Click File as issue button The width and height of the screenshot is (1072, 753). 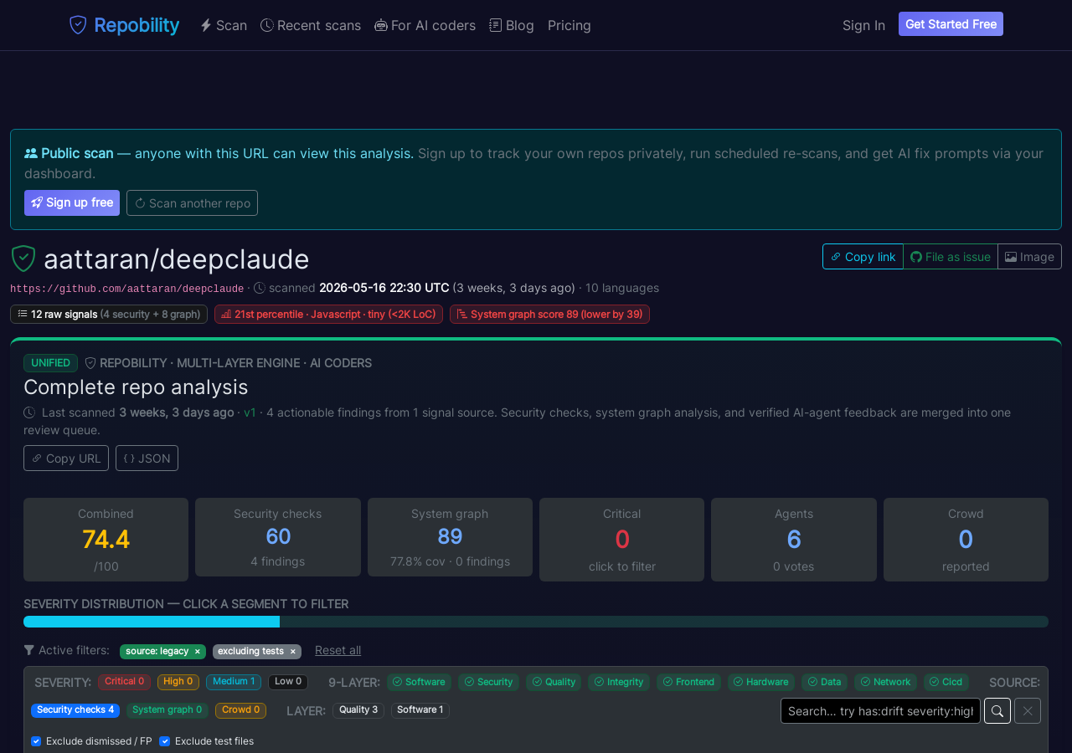(951, 257)
